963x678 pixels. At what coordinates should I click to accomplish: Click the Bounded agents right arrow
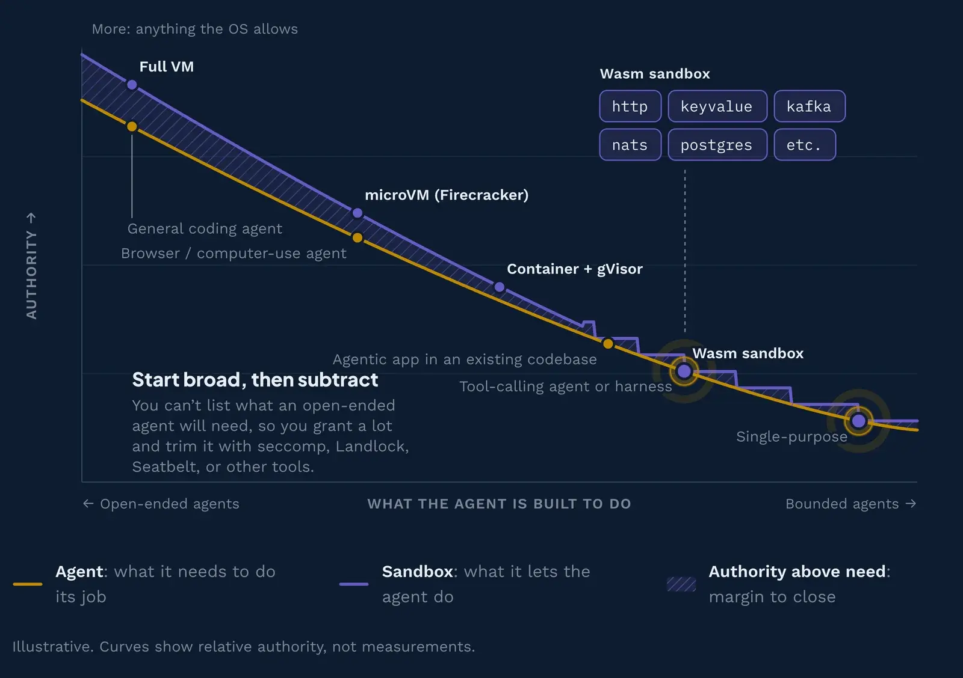click(x=911, y=504)
